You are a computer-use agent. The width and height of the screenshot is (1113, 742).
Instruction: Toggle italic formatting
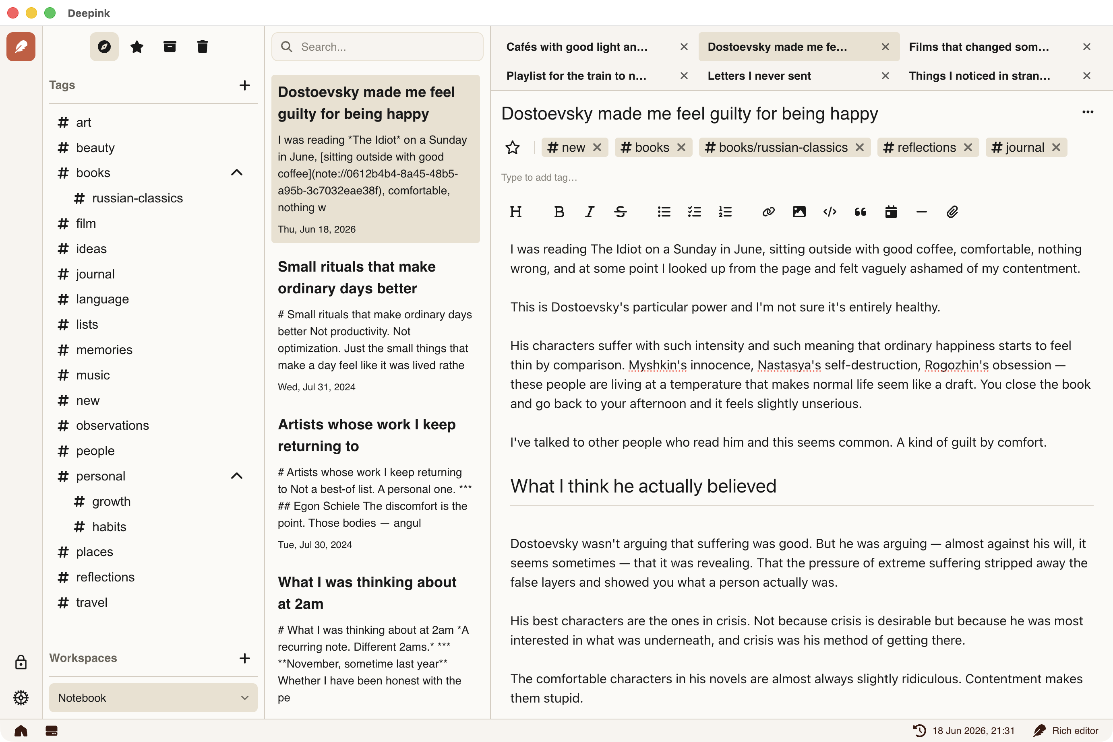pyautogui.click(x=590, y=212)
